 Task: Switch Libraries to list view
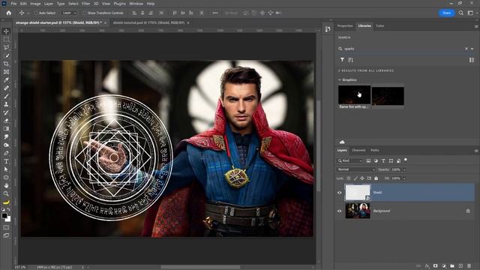point(472,60)
